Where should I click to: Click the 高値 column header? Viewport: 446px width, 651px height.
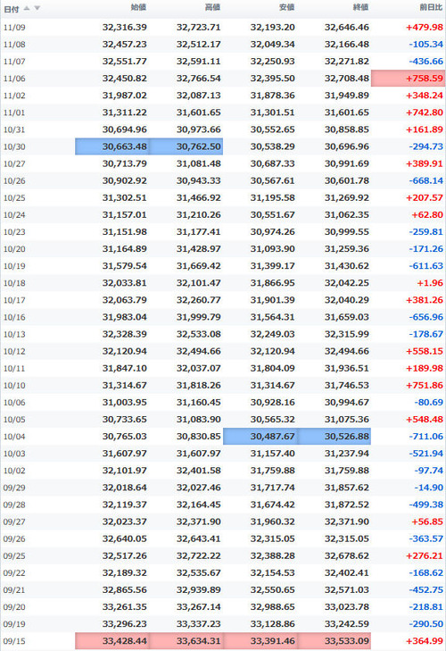(212, 7)
